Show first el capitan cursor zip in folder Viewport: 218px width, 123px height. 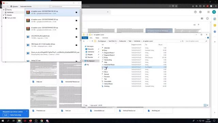tap(76, 12)
